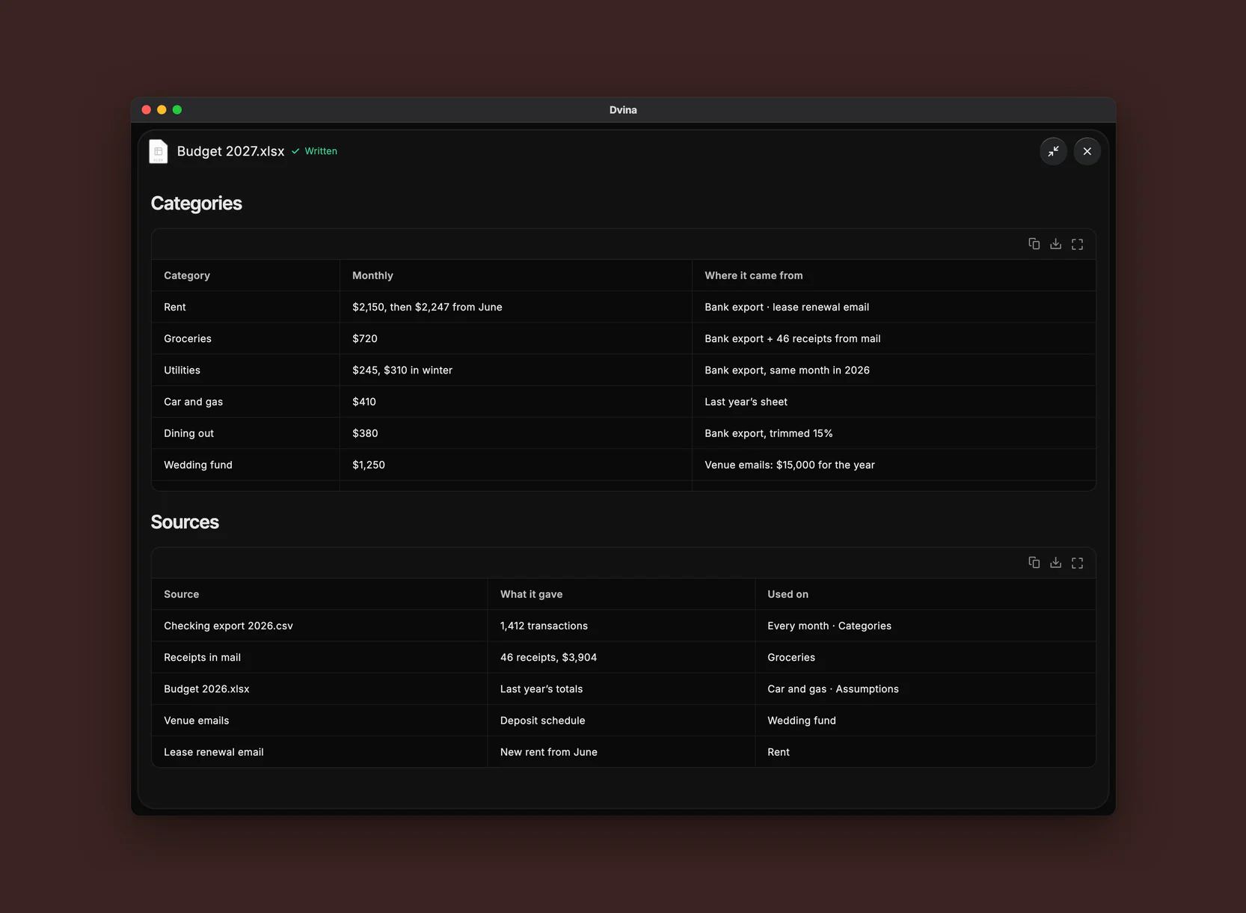Close the Budget 2027.xlsx preview
The image size is (1246, 913).
point(1087,151)
